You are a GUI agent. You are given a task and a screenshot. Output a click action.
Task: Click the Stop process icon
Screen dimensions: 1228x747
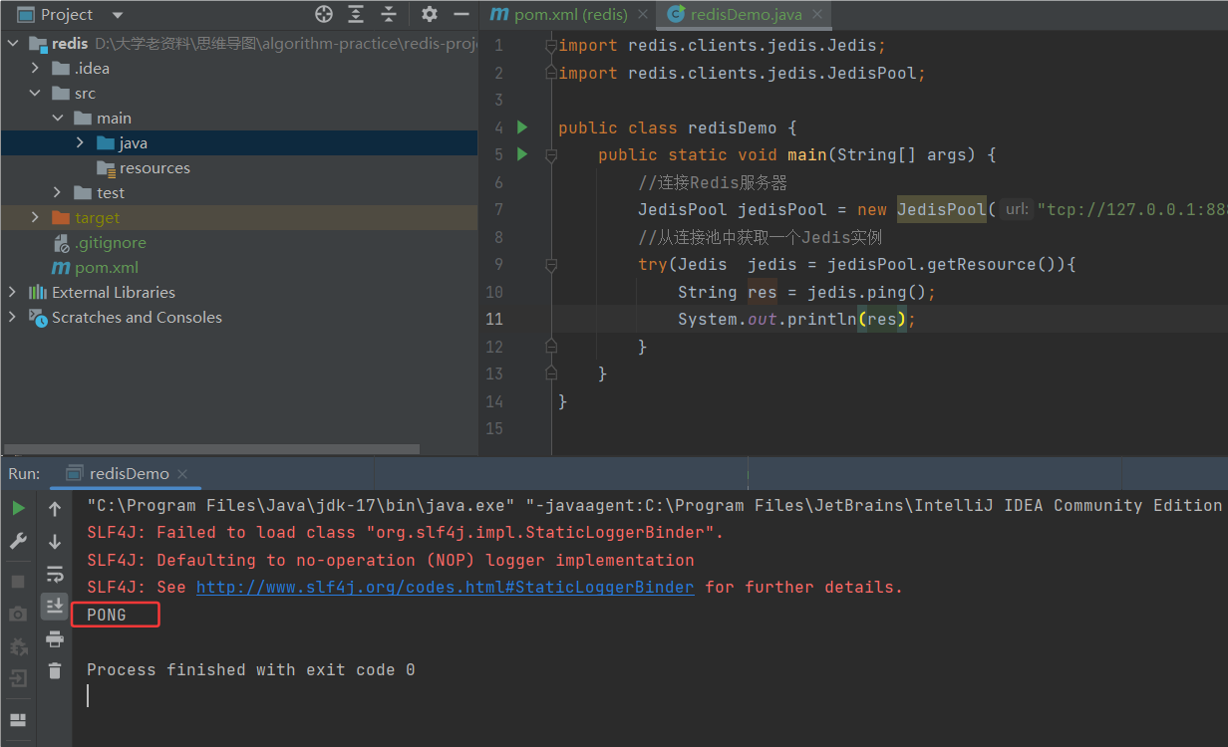[18, 581]
